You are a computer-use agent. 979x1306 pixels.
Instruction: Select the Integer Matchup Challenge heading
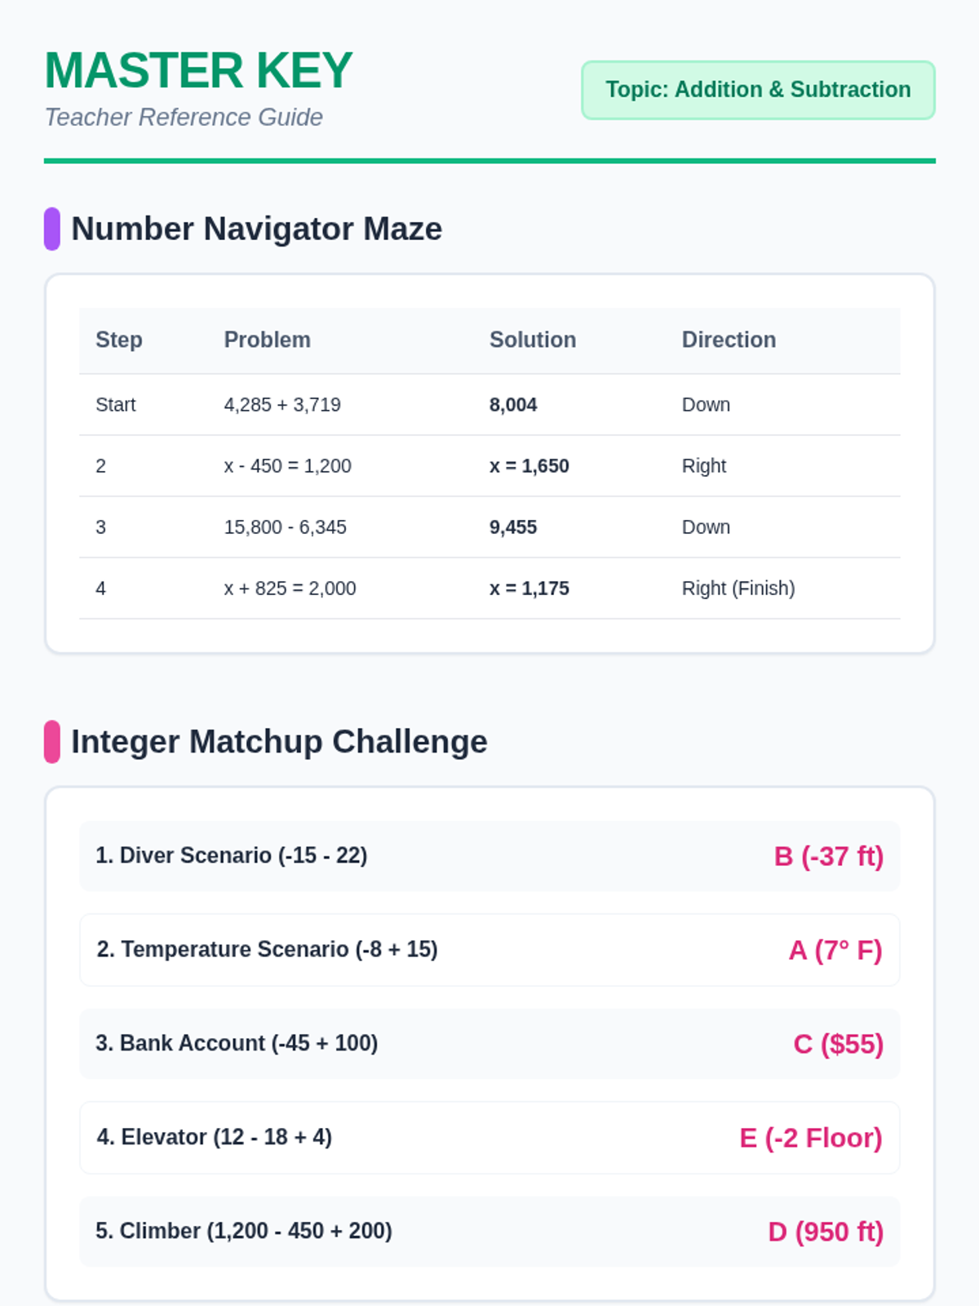click(x=279, y=741)
